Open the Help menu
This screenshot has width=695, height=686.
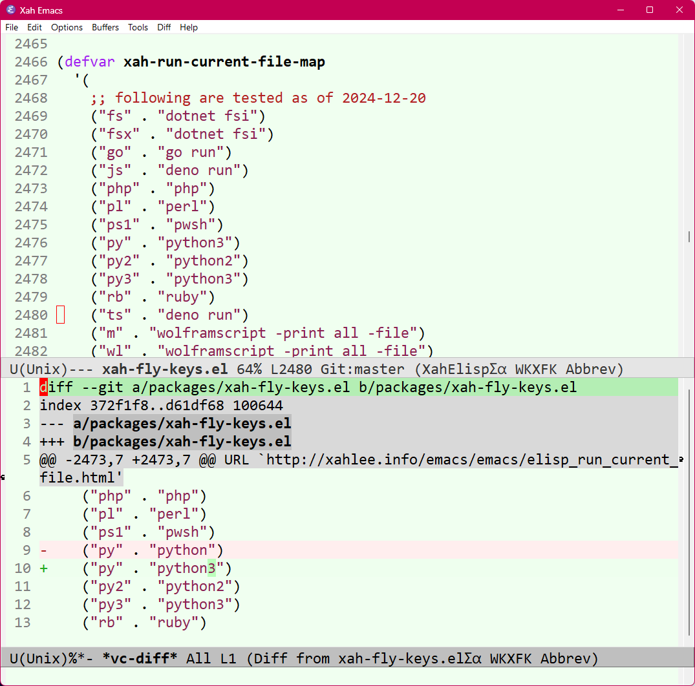(188, 28)
